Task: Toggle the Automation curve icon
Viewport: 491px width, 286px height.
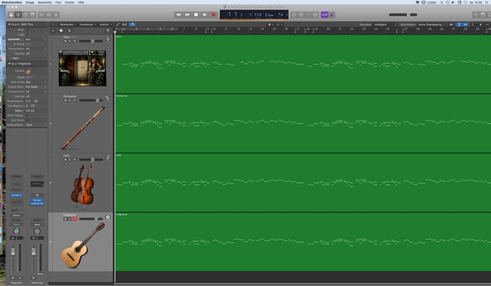Action: [x=118, y=24]
